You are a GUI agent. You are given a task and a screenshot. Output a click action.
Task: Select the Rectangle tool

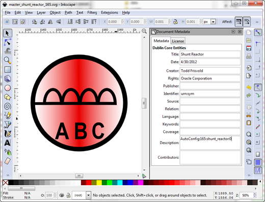[8, 69]
